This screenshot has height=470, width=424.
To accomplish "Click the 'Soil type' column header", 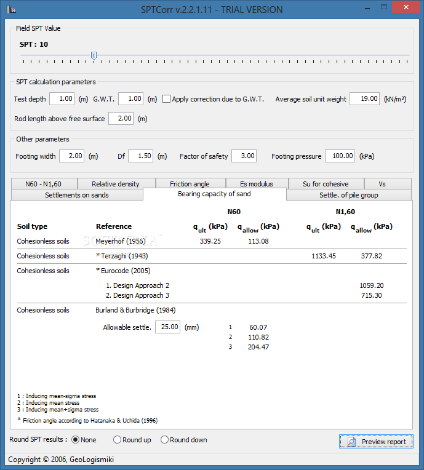I will tap(32, 226).
